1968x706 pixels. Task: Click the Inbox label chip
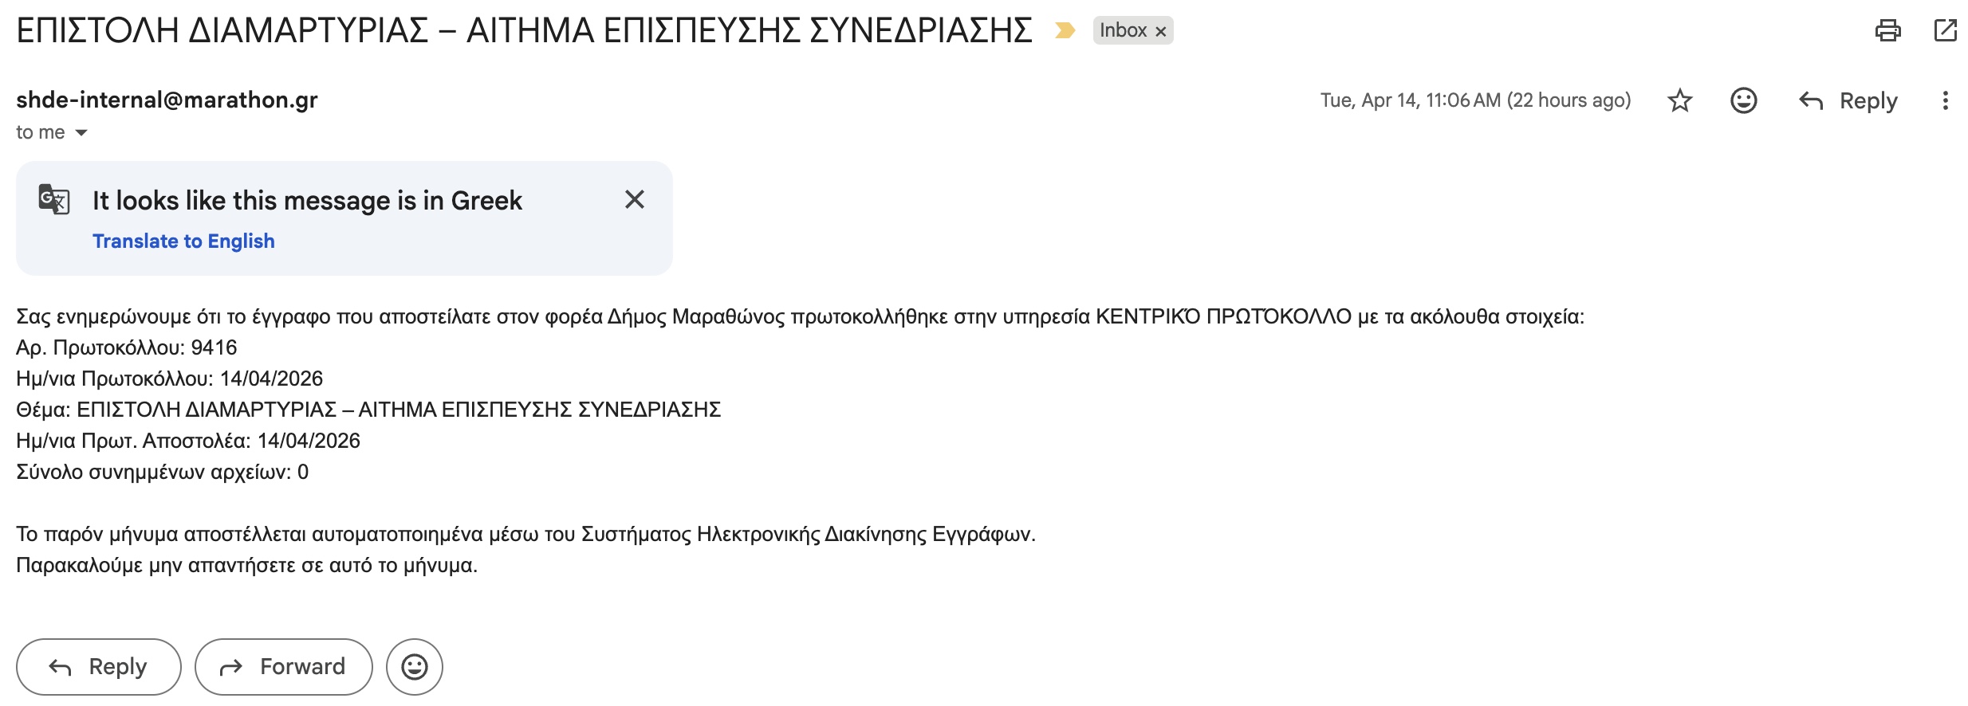[x=1123, y=31]
